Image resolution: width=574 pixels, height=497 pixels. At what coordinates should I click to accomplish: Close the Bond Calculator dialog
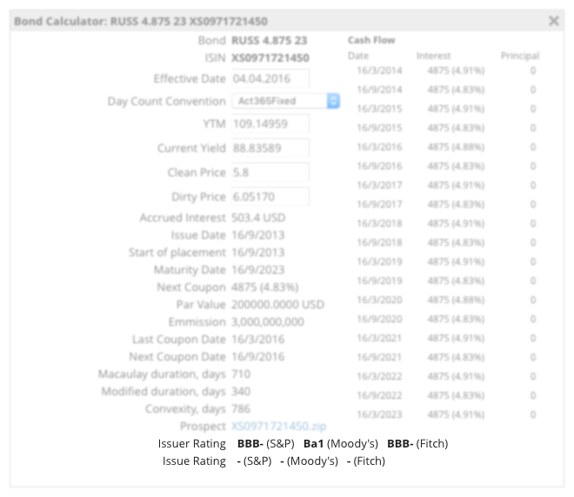pyautogui.click(x=553, y=21)
